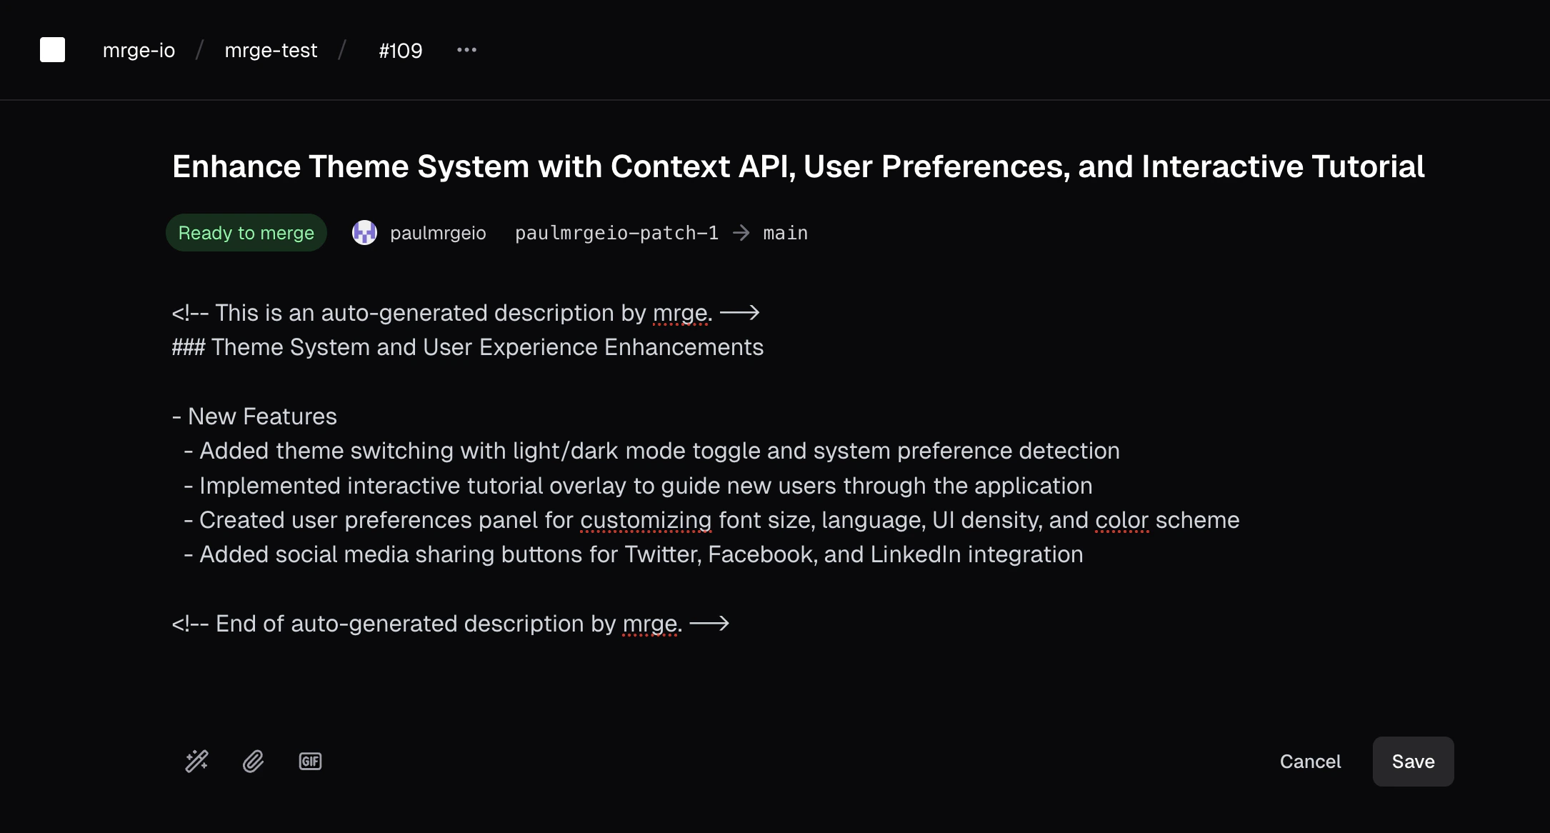Click the arrow between branch names

coord(742,232)
